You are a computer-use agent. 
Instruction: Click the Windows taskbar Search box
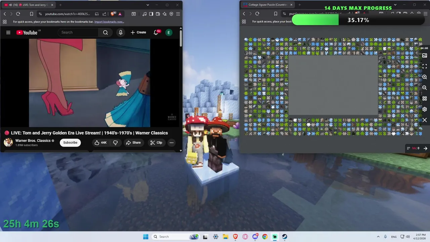click(x=175, y=237)
